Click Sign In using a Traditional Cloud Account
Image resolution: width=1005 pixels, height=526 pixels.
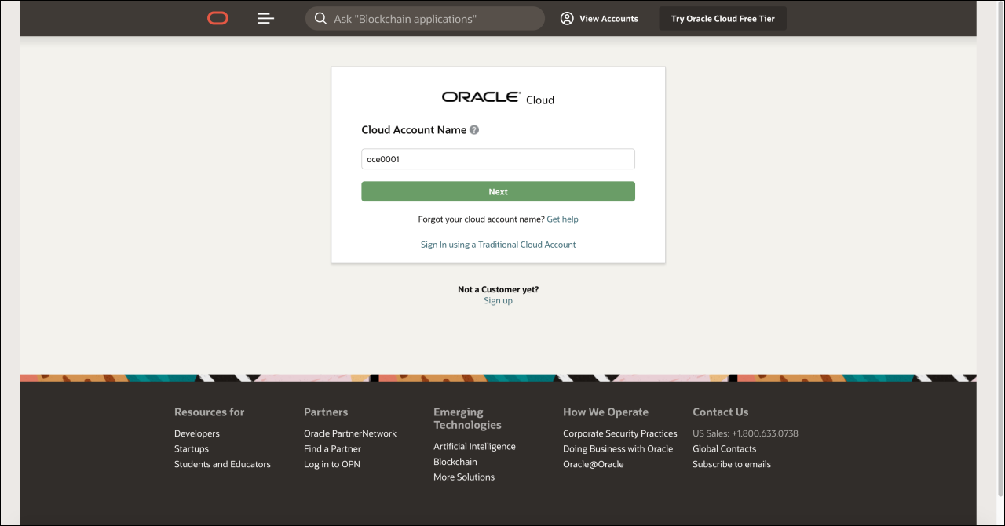498,245
